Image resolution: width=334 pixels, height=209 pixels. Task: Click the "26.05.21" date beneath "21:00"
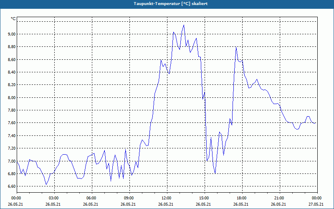(x=278, y=204)
